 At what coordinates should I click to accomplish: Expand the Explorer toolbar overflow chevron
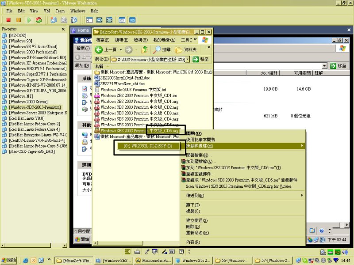tap(209, 47)
